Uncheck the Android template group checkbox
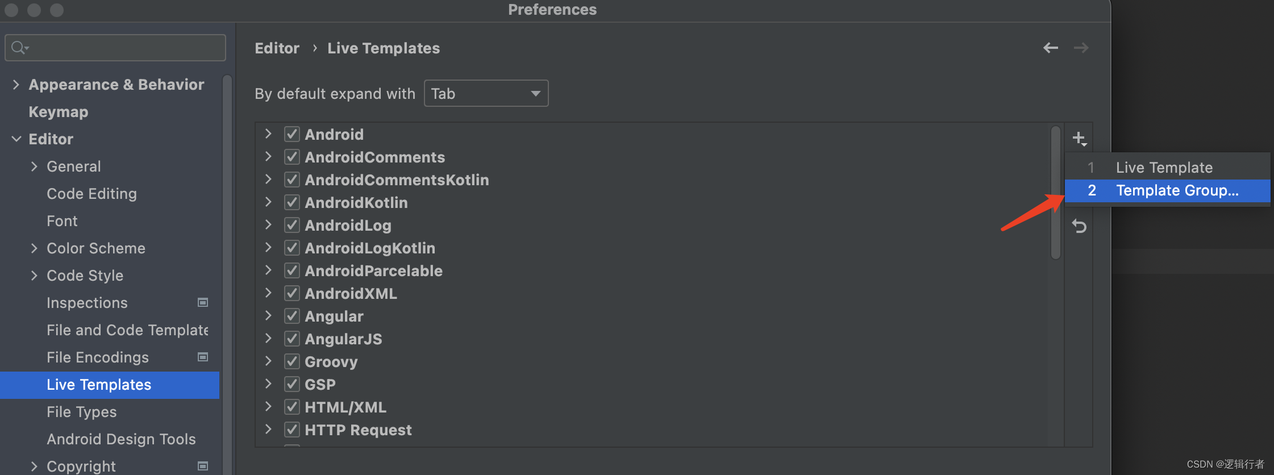The height and width of the screenshot is (475, 1274). pyautogui.click(x=292, y=134)
